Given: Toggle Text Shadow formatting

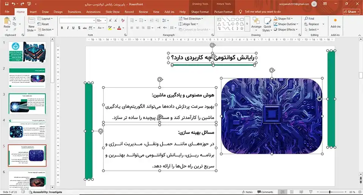Looking at the screenshot, I should point(79,28).
